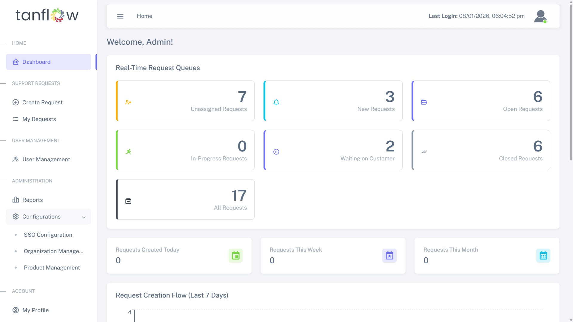573x322 pixels.
Task: Click the tanflow logo
Action: click(47, 15)
